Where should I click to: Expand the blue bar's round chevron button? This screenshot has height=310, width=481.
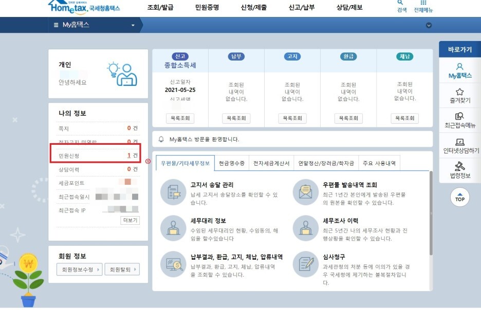[429, 25]
